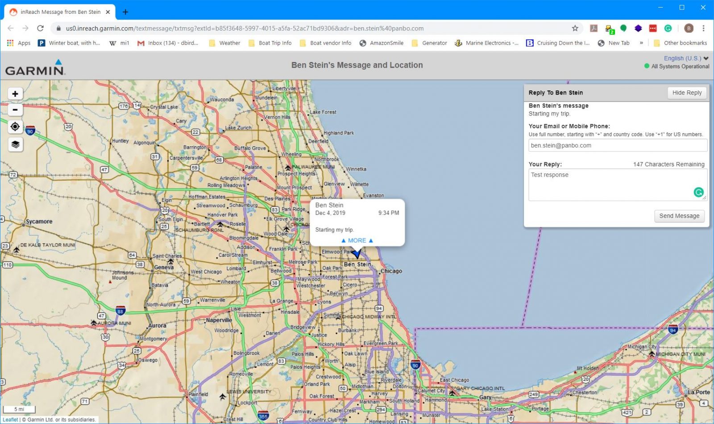The image size is (714, 424).
Task: Reload the inReach page
Action: [x=40, y=28]
